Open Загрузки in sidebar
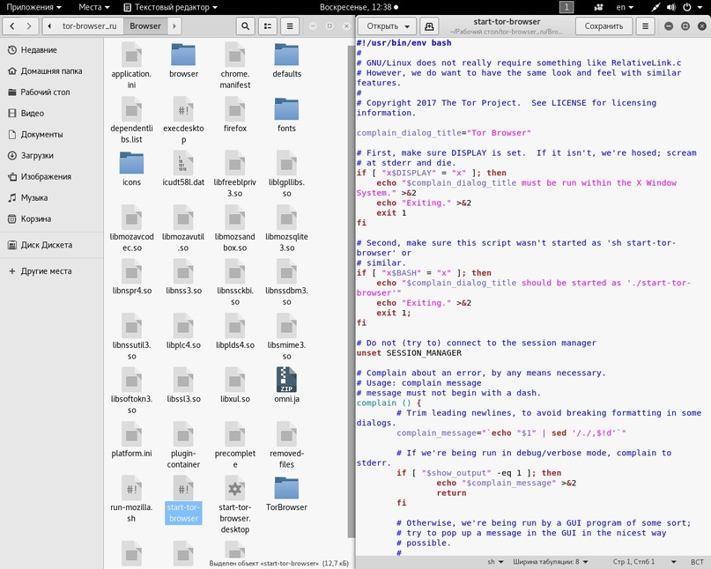This screenshot has width=711, height=569. [x=52, y=156]
